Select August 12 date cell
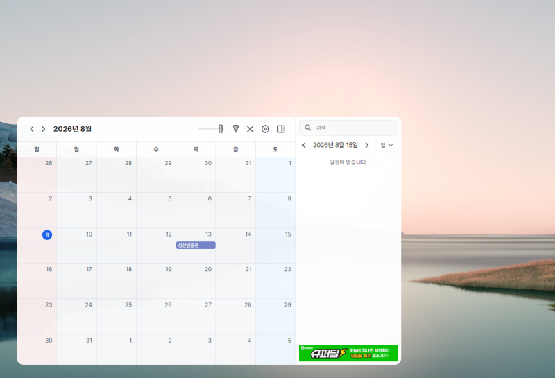 pyautogui.click(x=156, y=246)
